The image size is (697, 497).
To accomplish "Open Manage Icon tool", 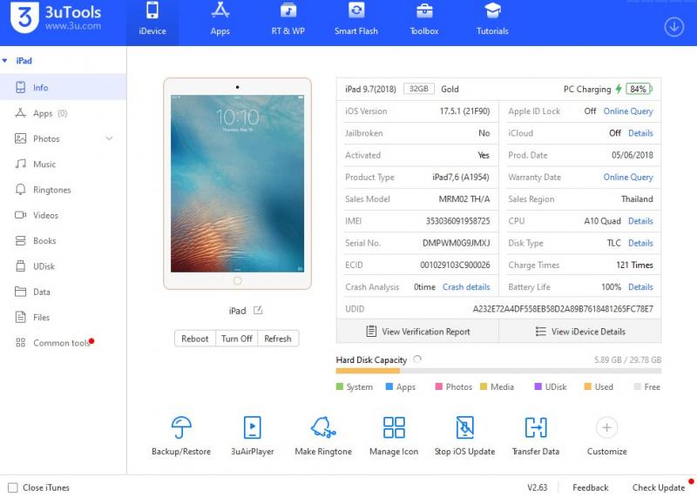I will (394, 436).
